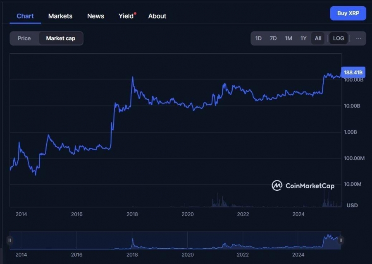Choose the 1M time range

[288, 38]
